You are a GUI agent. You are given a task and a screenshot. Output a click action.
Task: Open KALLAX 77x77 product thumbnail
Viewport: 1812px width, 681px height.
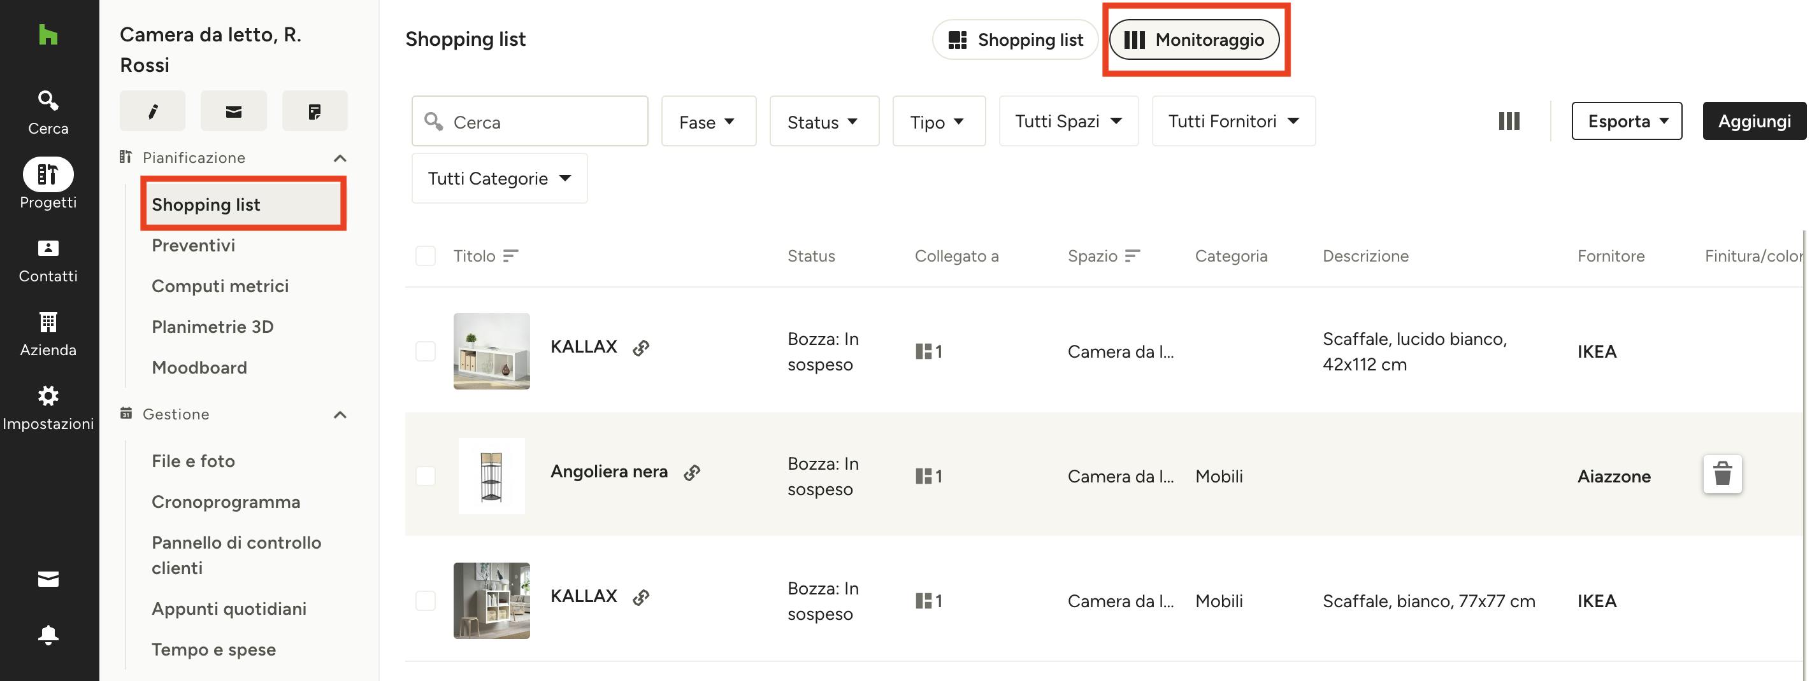[492, 601]
